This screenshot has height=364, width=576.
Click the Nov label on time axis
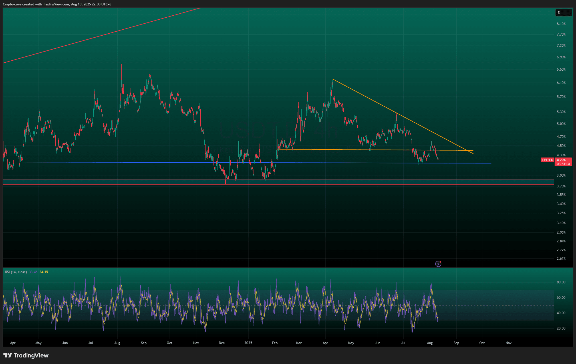pyautogui.click(x=508, y=343)
